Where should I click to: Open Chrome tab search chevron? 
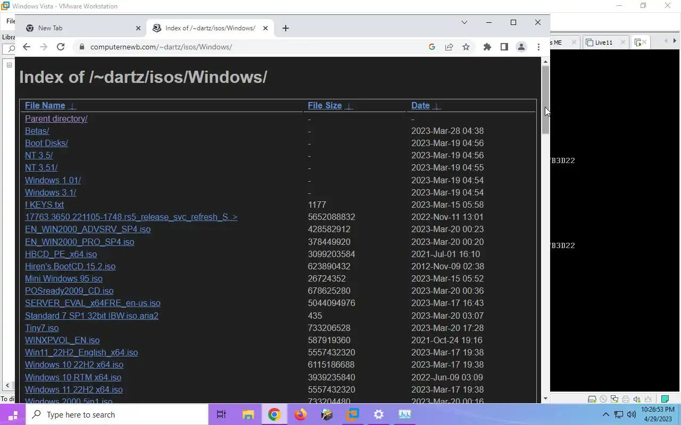(x=464, y=22)
